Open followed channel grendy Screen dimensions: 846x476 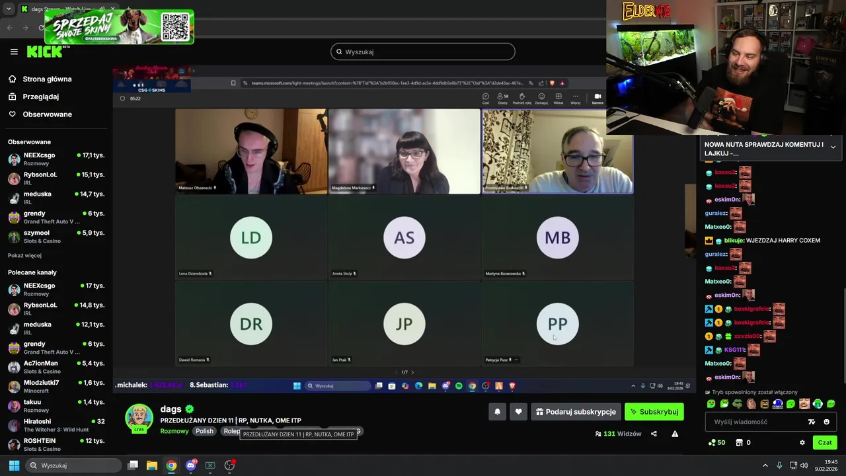tap(56, 218)
